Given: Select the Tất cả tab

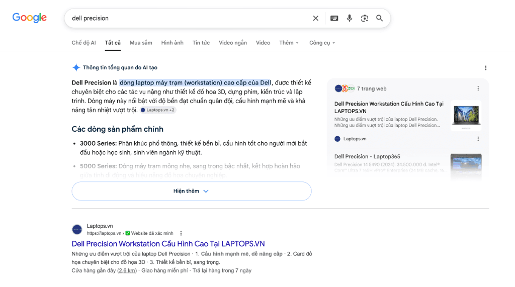Looking at the screenshot, I should [x=113, y=43].
